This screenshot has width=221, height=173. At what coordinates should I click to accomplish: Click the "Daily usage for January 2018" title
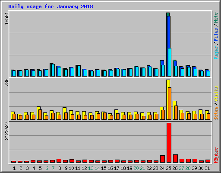(51, 7)
